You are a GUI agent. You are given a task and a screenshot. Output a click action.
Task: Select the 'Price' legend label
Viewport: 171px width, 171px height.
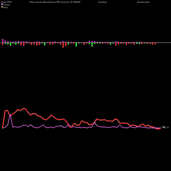pos(5,8)
